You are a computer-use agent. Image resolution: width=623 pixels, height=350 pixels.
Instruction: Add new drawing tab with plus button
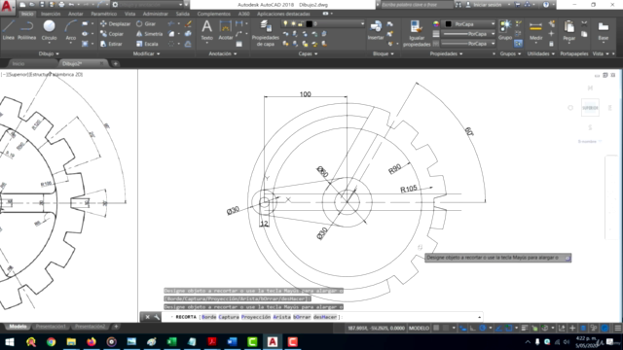pos(115,63)
